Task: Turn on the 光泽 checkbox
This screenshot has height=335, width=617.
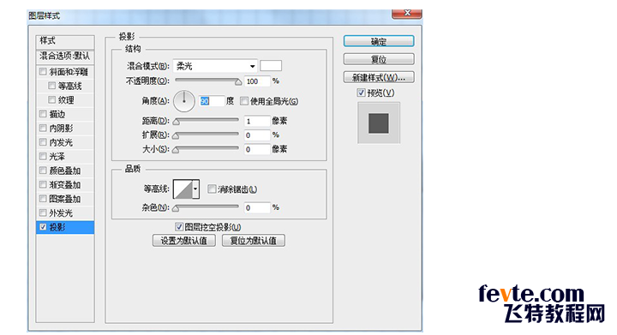Action: tap(43, 156)
